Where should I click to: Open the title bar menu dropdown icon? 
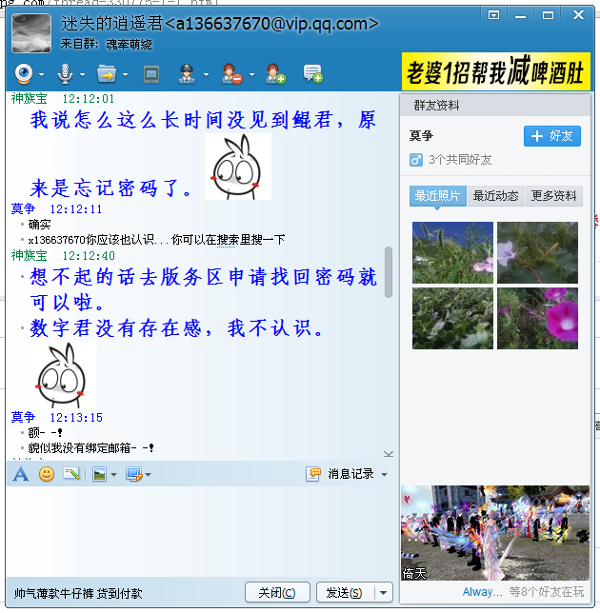coord(493,15)
